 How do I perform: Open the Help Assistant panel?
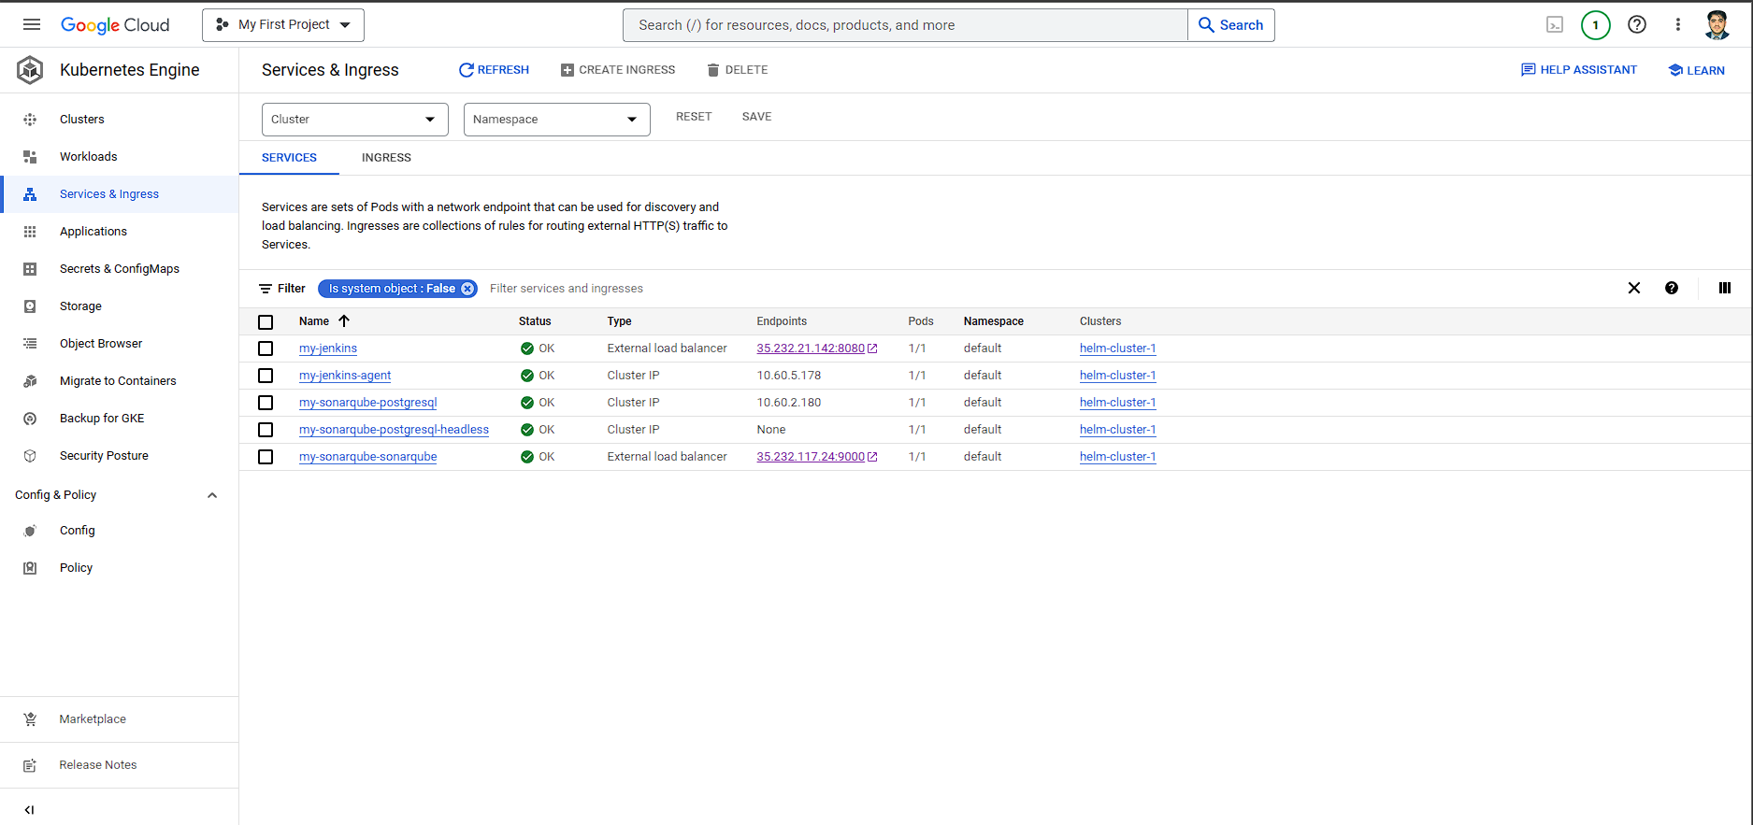pyautogui.click(x=1579, y=70)
